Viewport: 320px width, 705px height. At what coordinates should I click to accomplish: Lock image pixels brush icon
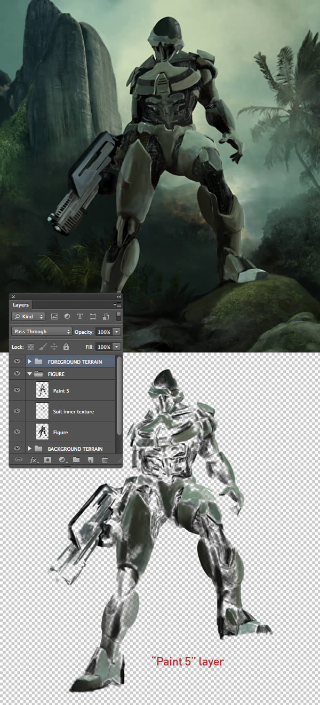click(x=42, y=347)
